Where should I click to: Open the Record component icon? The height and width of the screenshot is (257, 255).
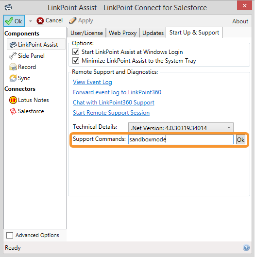[13, 67]
